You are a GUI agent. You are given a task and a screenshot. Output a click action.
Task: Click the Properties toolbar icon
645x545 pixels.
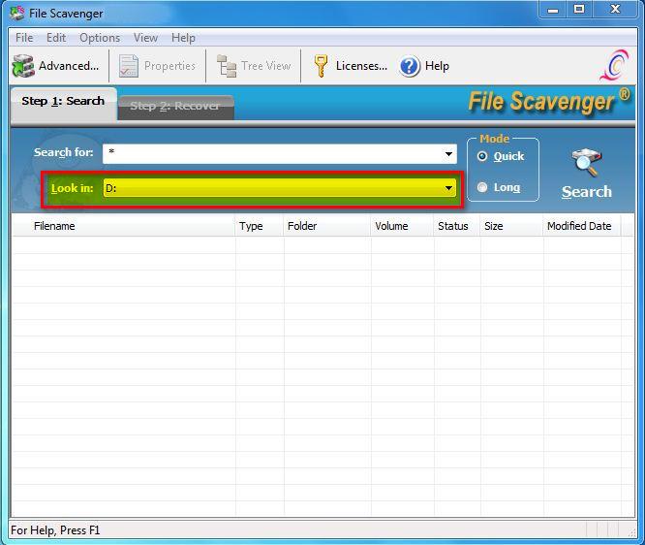tap(129, 66)
